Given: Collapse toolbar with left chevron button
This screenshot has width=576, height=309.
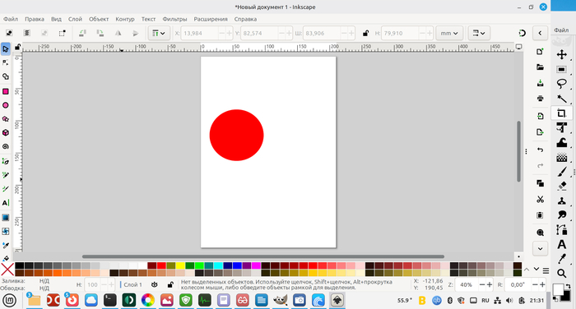Looking at the screenshot, I should click(540, 33).
